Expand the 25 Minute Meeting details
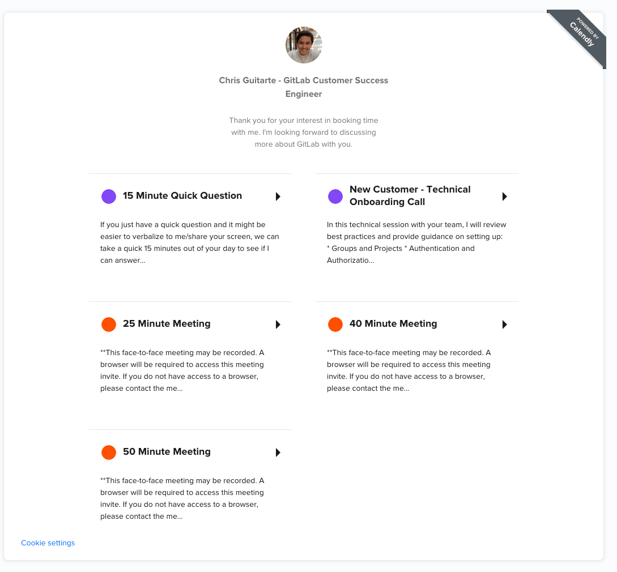 [x=278, y=325]
